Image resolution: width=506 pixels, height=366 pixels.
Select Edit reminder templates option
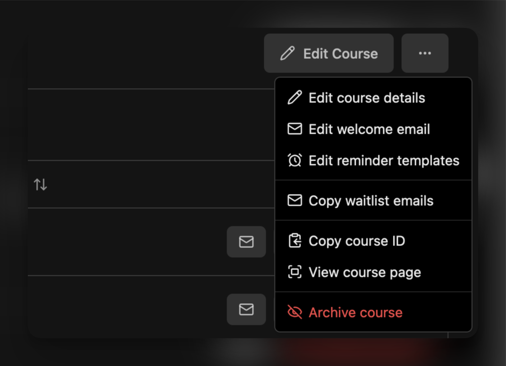383,160
